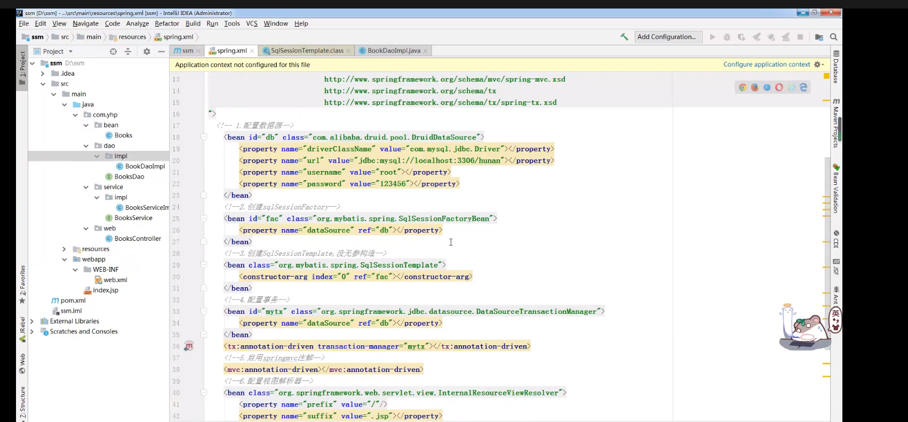908x422 pixels.
Task: Click the main breadcrumb
Action: (x=90, y=37)
